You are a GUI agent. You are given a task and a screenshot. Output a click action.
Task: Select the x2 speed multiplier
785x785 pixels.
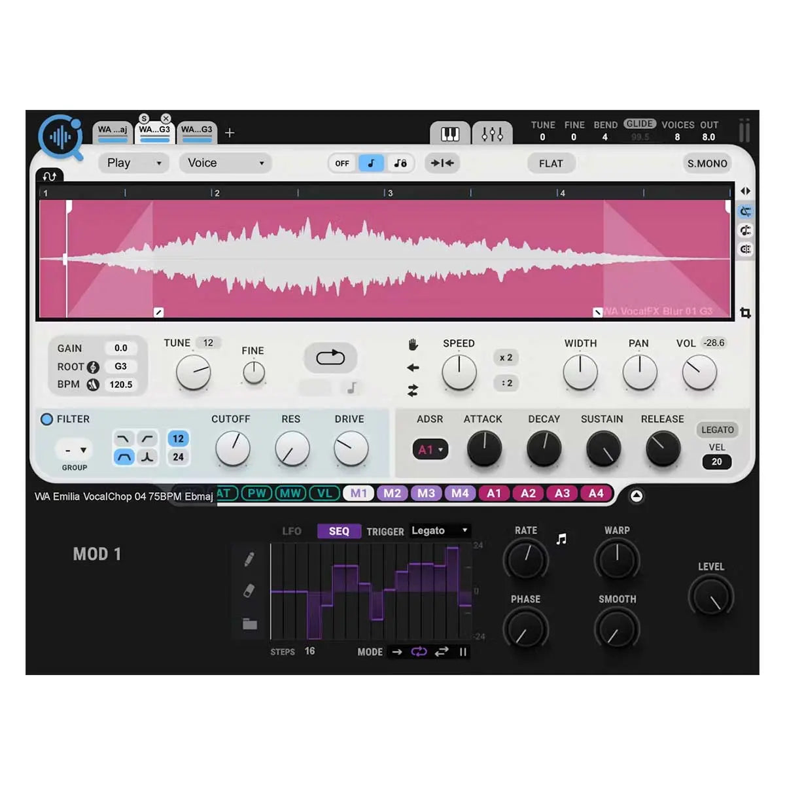[505, 357]
